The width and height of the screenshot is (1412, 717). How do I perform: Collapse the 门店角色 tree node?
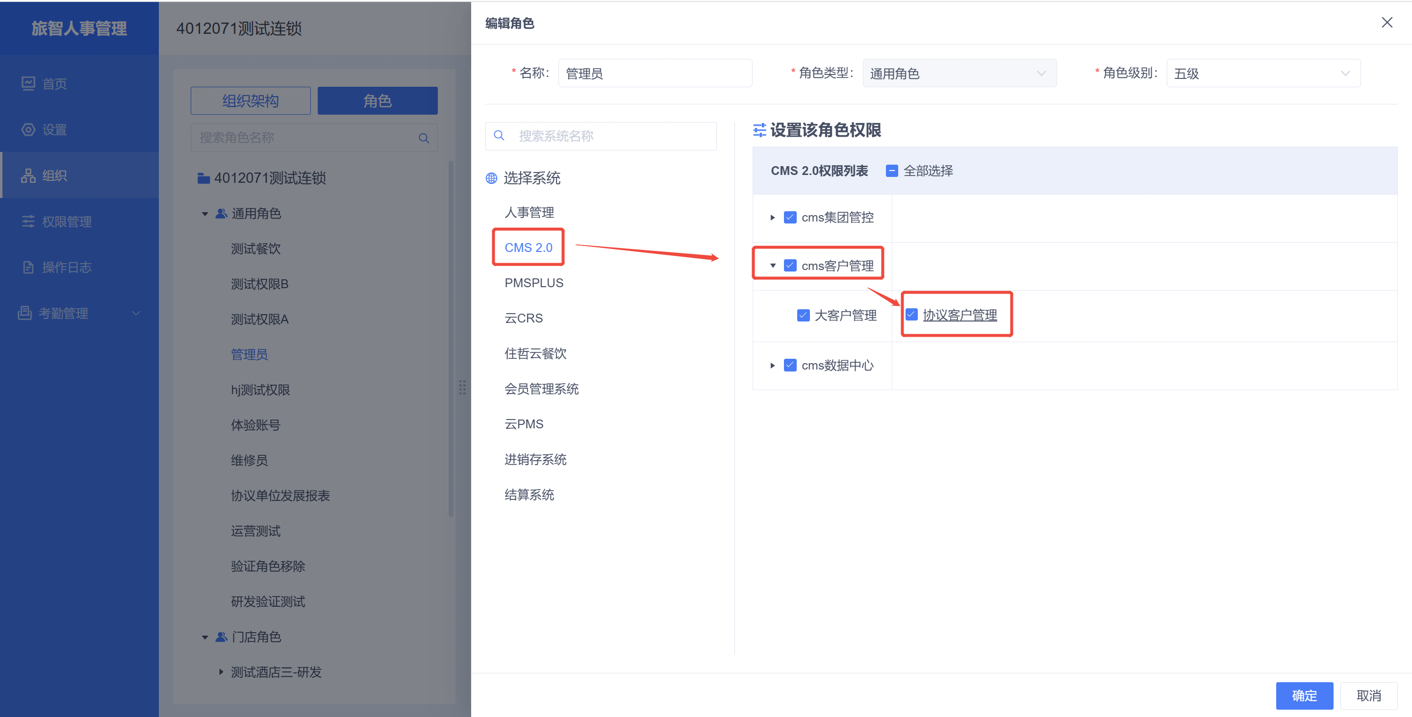204,637
